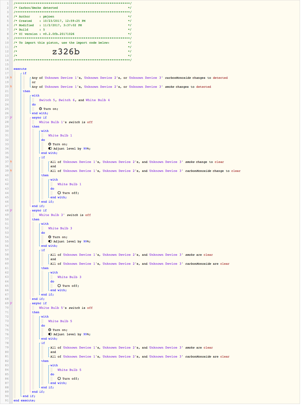Click 'carbonMonoxide are clear' condition on line 60
The image size is (302, 406).
tap(140, 264)
